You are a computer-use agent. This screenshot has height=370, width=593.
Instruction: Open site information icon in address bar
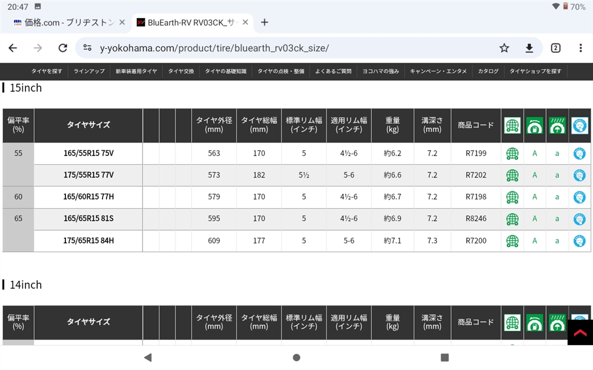click(87, 48)
